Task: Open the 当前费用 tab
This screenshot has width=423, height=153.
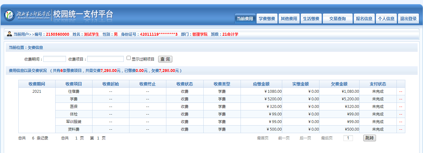Action: (245, 19)
